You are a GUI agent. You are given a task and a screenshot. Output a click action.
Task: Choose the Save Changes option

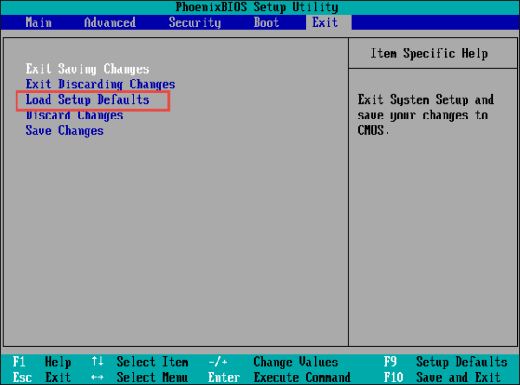[65, 131]
